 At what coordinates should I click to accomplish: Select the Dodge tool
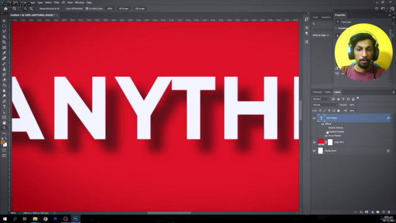click(4, 96)
